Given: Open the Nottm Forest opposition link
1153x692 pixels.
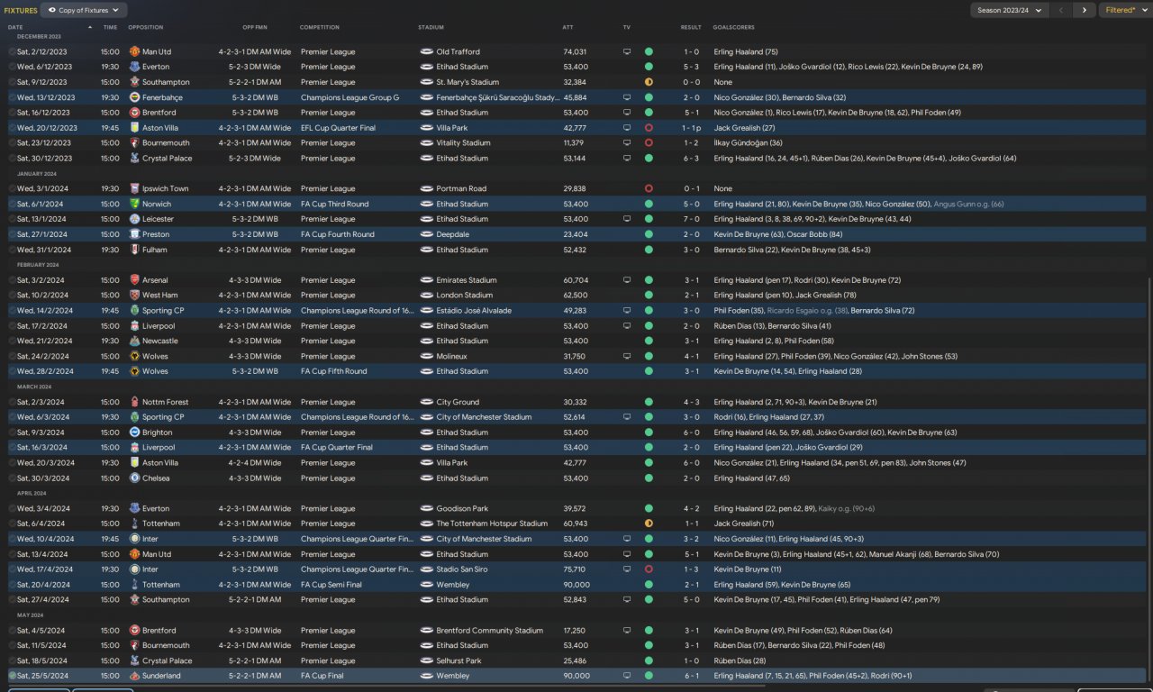Looking at the screenshot, I should (x=166, y=402).
